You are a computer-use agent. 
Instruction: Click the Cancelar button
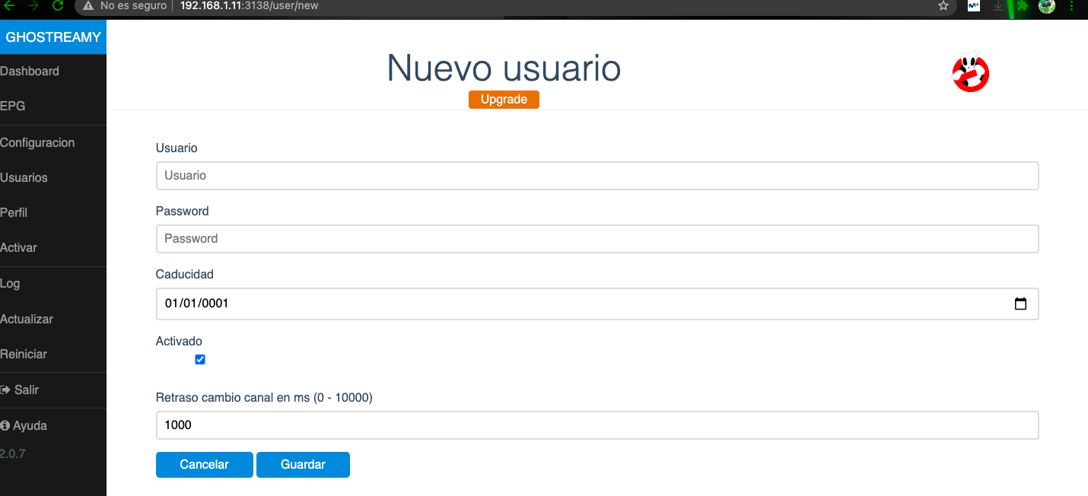click(x=204, y=465)
